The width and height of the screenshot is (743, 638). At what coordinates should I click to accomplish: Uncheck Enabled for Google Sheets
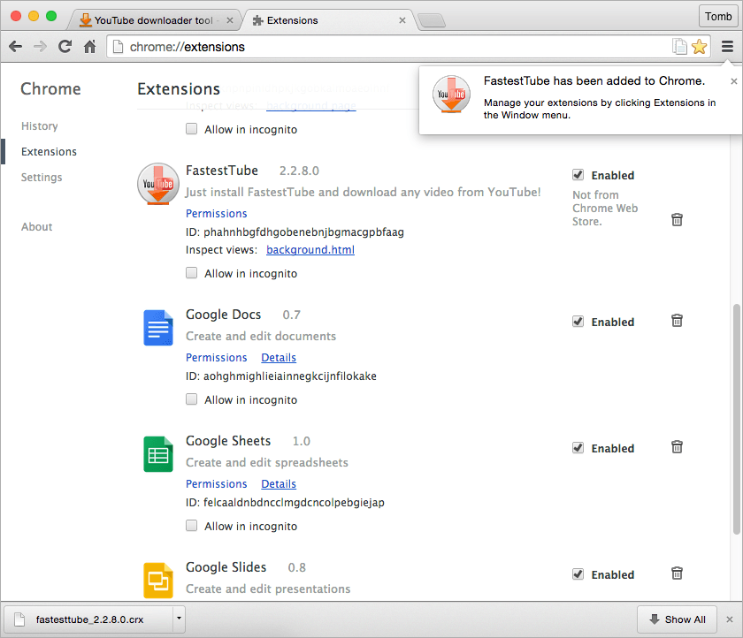[x=578, y=448]
